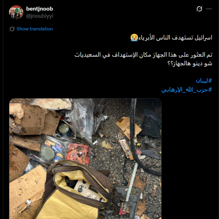Click the torn cardboard box in photo

click(x=35, y=121)
